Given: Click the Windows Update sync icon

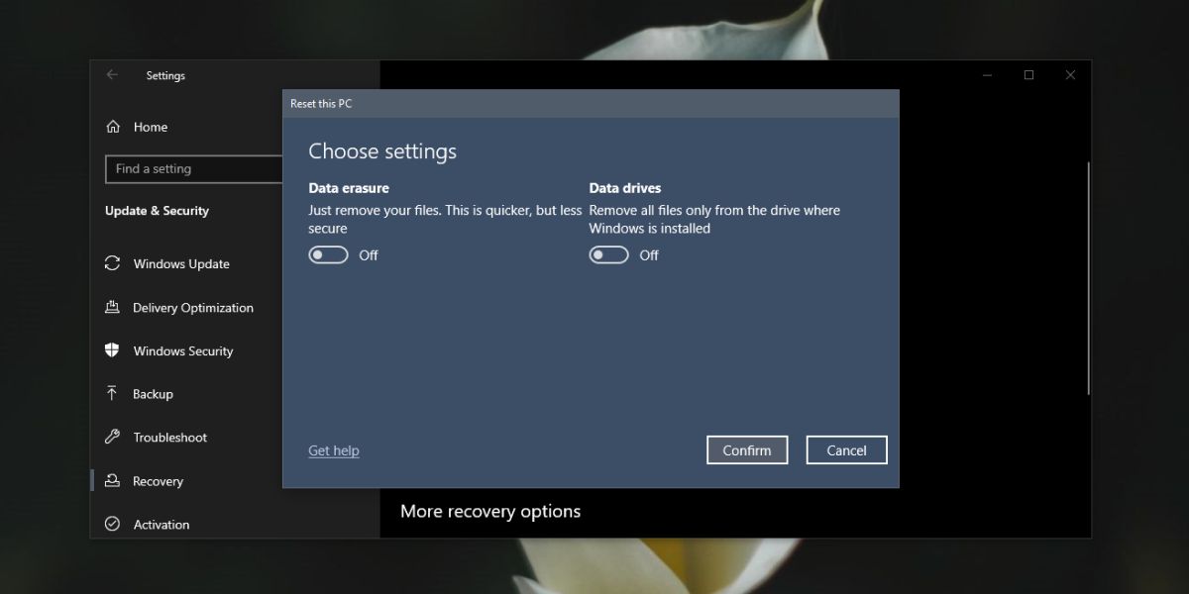Looking at the screenshot, I should point(113,263).
